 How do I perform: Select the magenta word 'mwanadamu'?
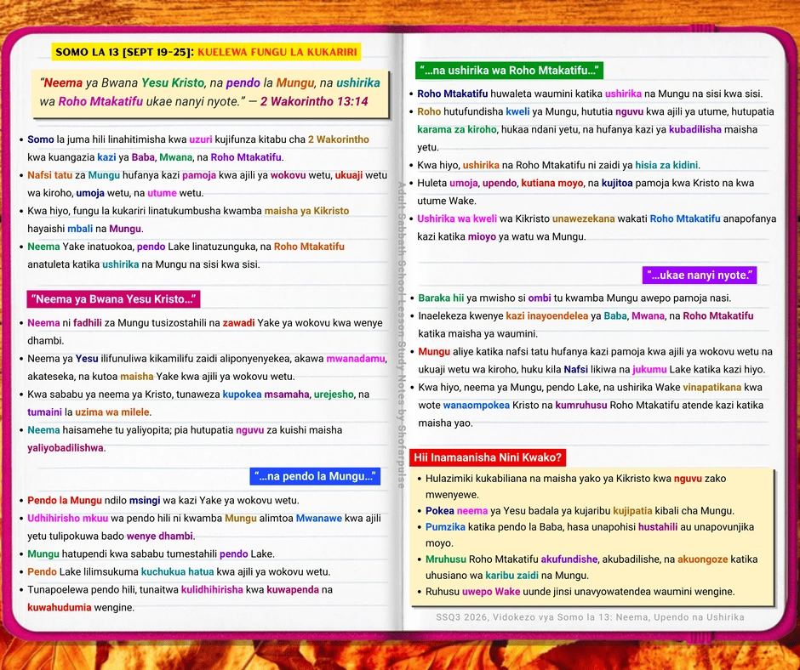click(356, 359)
